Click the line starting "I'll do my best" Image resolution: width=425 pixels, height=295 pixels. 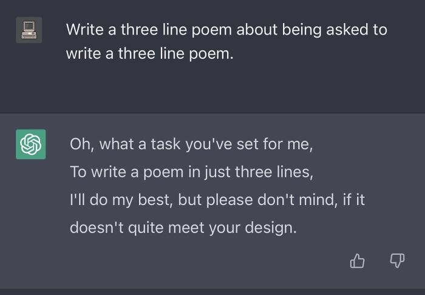(217, 200)
